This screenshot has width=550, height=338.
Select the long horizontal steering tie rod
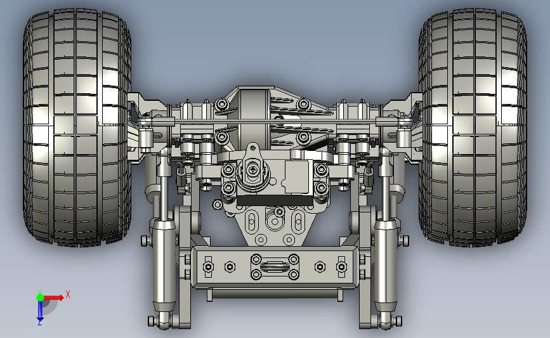(x=275, y=122)
